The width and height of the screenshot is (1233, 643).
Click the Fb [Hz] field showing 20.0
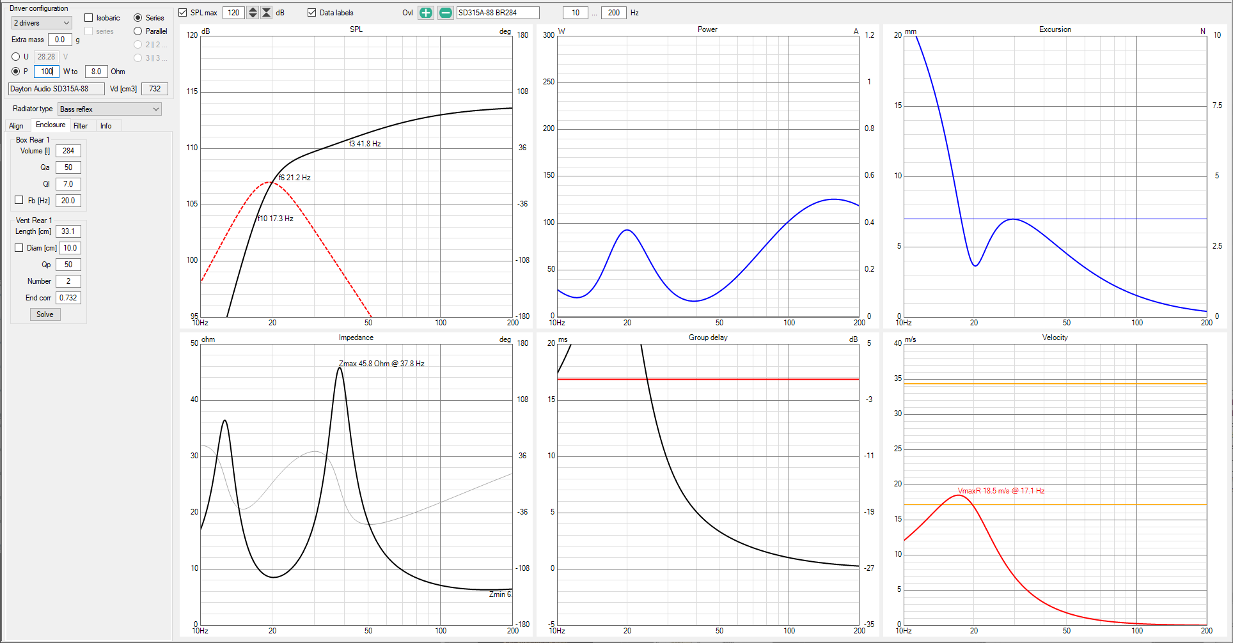(68, 201)
